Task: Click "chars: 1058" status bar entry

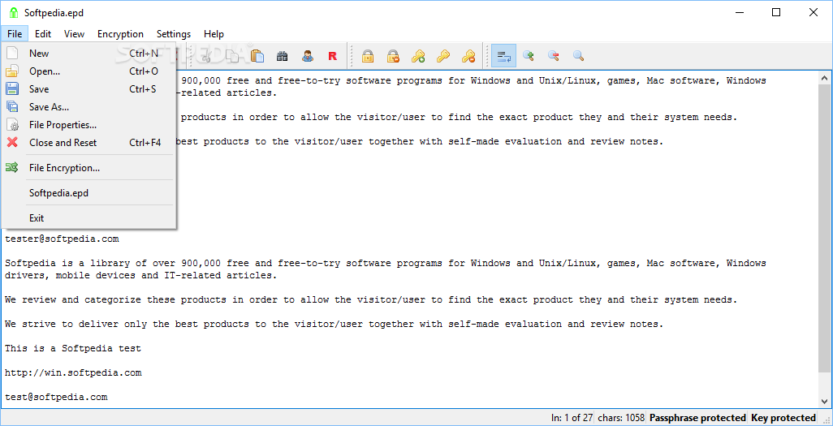Action: pyautogui.click(x=622, y=418)
